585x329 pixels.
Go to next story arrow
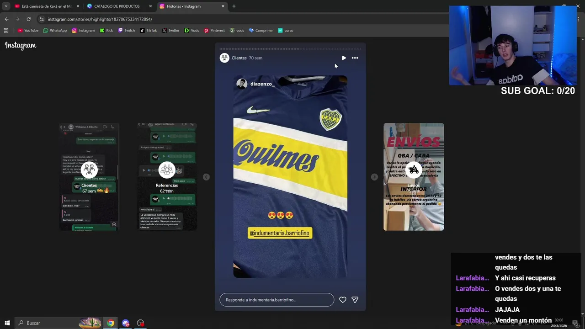pyautogui.click(x=374, y=177)
